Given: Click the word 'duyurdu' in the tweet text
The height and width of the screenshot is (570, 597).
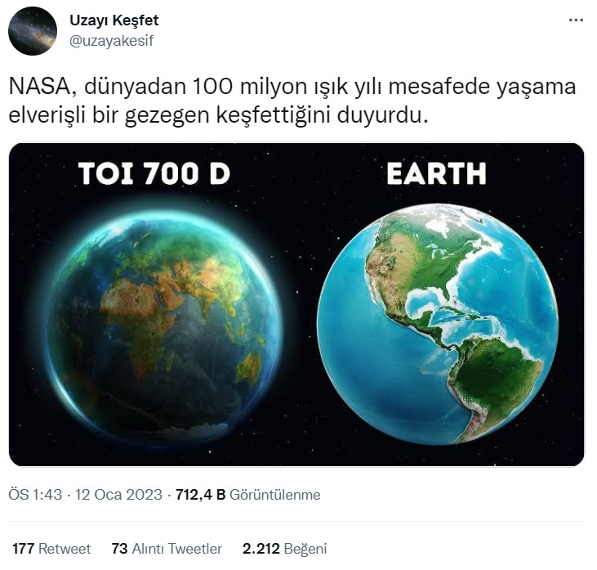Looking at the screenshot, I should (x=394, y=116).
